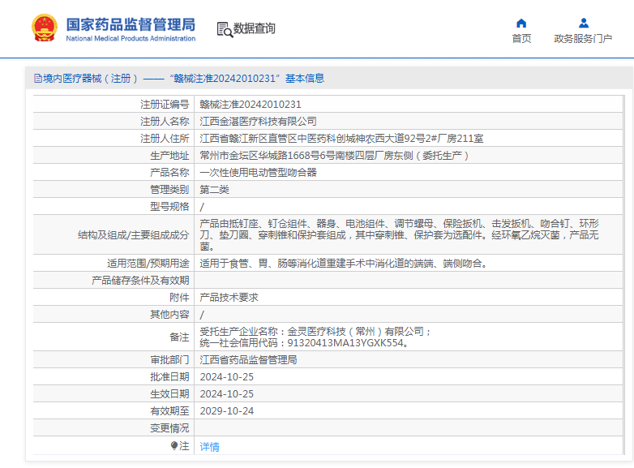Click the 产品名称 label

pyautogui.click(x=169, y=172)
